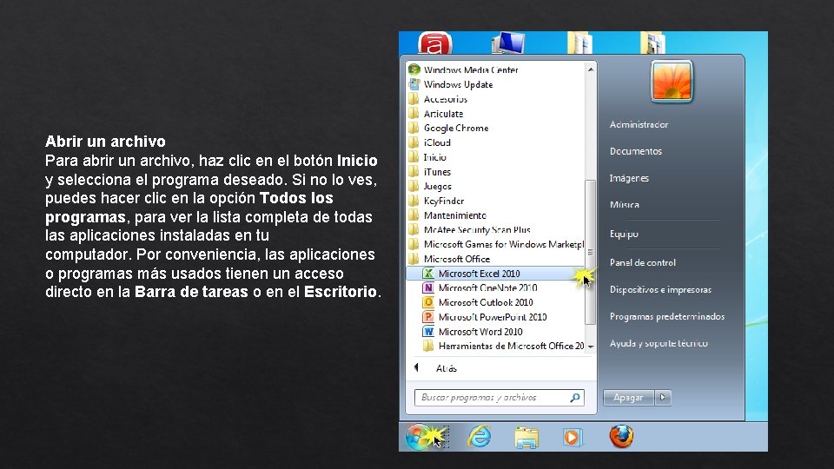This screenshot has height=469, width=834.
Task: Click the Microsoft Excel 2010 icon
Action: pyautogui.click(x=428, y=274)
